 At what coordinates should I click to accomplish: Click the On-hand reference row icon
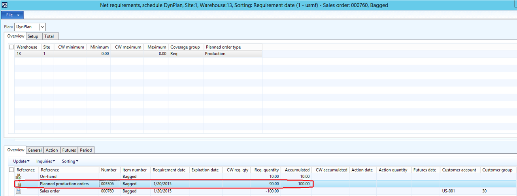(18, 177)
